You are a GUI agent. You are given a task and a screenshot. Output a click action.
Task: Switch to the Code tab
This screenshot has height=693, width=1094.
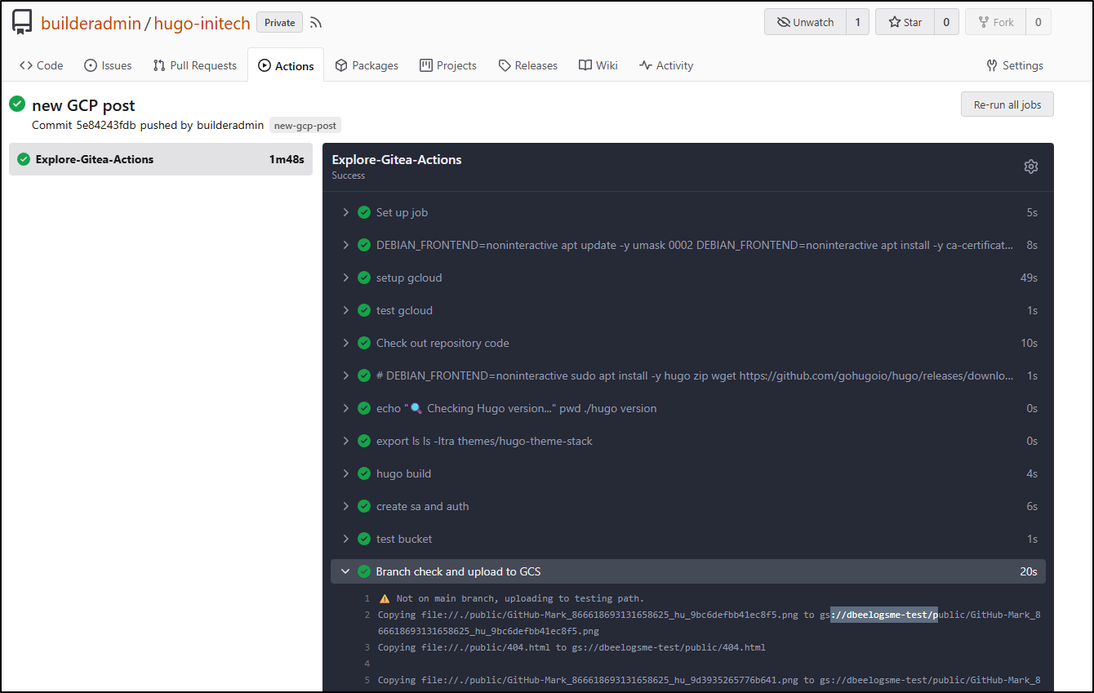(x=41, y=65)
